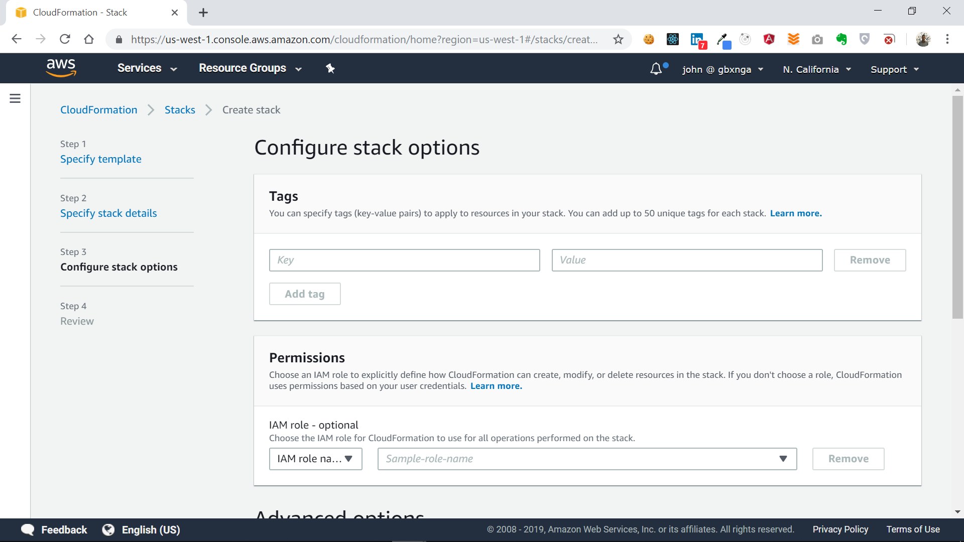Reload the page with the refresh icon
The width and height of the screenshot is (964, 542).
tap(65, 39)
